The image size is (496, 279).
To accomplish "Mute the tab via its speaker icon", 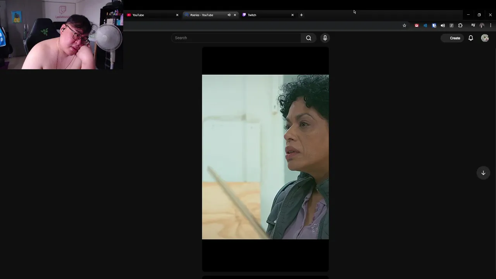I will tap(229, 15).
